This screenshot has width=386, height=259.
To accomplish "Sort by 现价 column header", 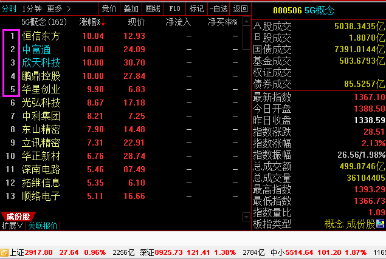I will pos(136,22).
